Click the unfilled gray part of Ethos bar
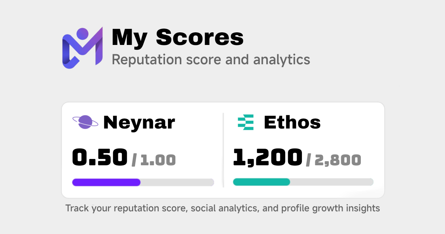 pos(332,182)
